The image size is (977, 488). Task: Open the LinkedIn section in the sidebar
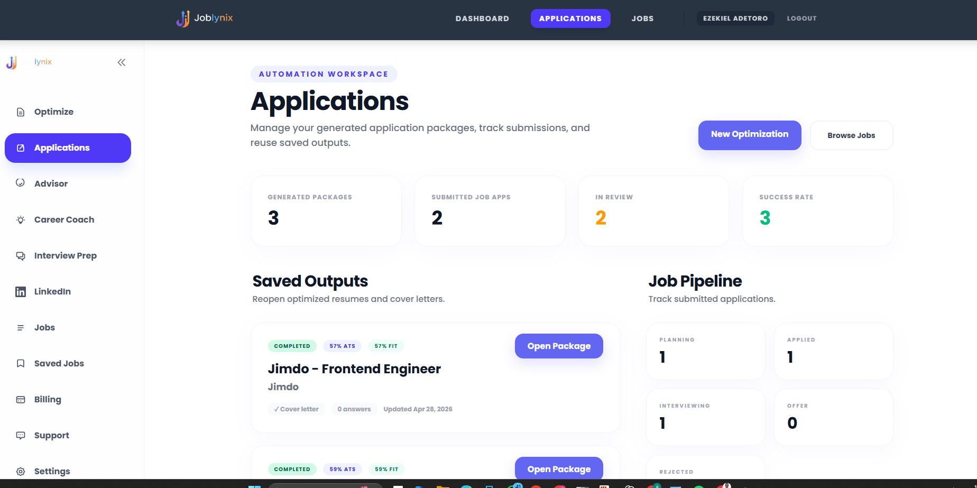pyautogui.click(x=52, y=291)
